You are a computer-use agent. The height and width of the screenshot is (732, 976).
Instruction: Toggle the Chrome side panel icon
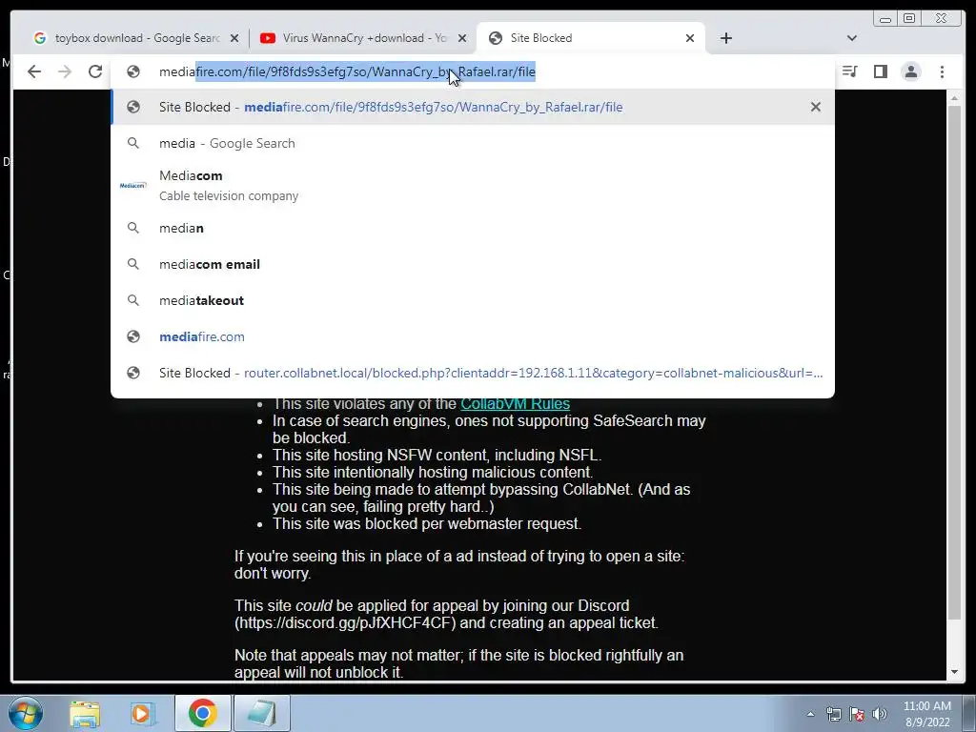[880, 71]
